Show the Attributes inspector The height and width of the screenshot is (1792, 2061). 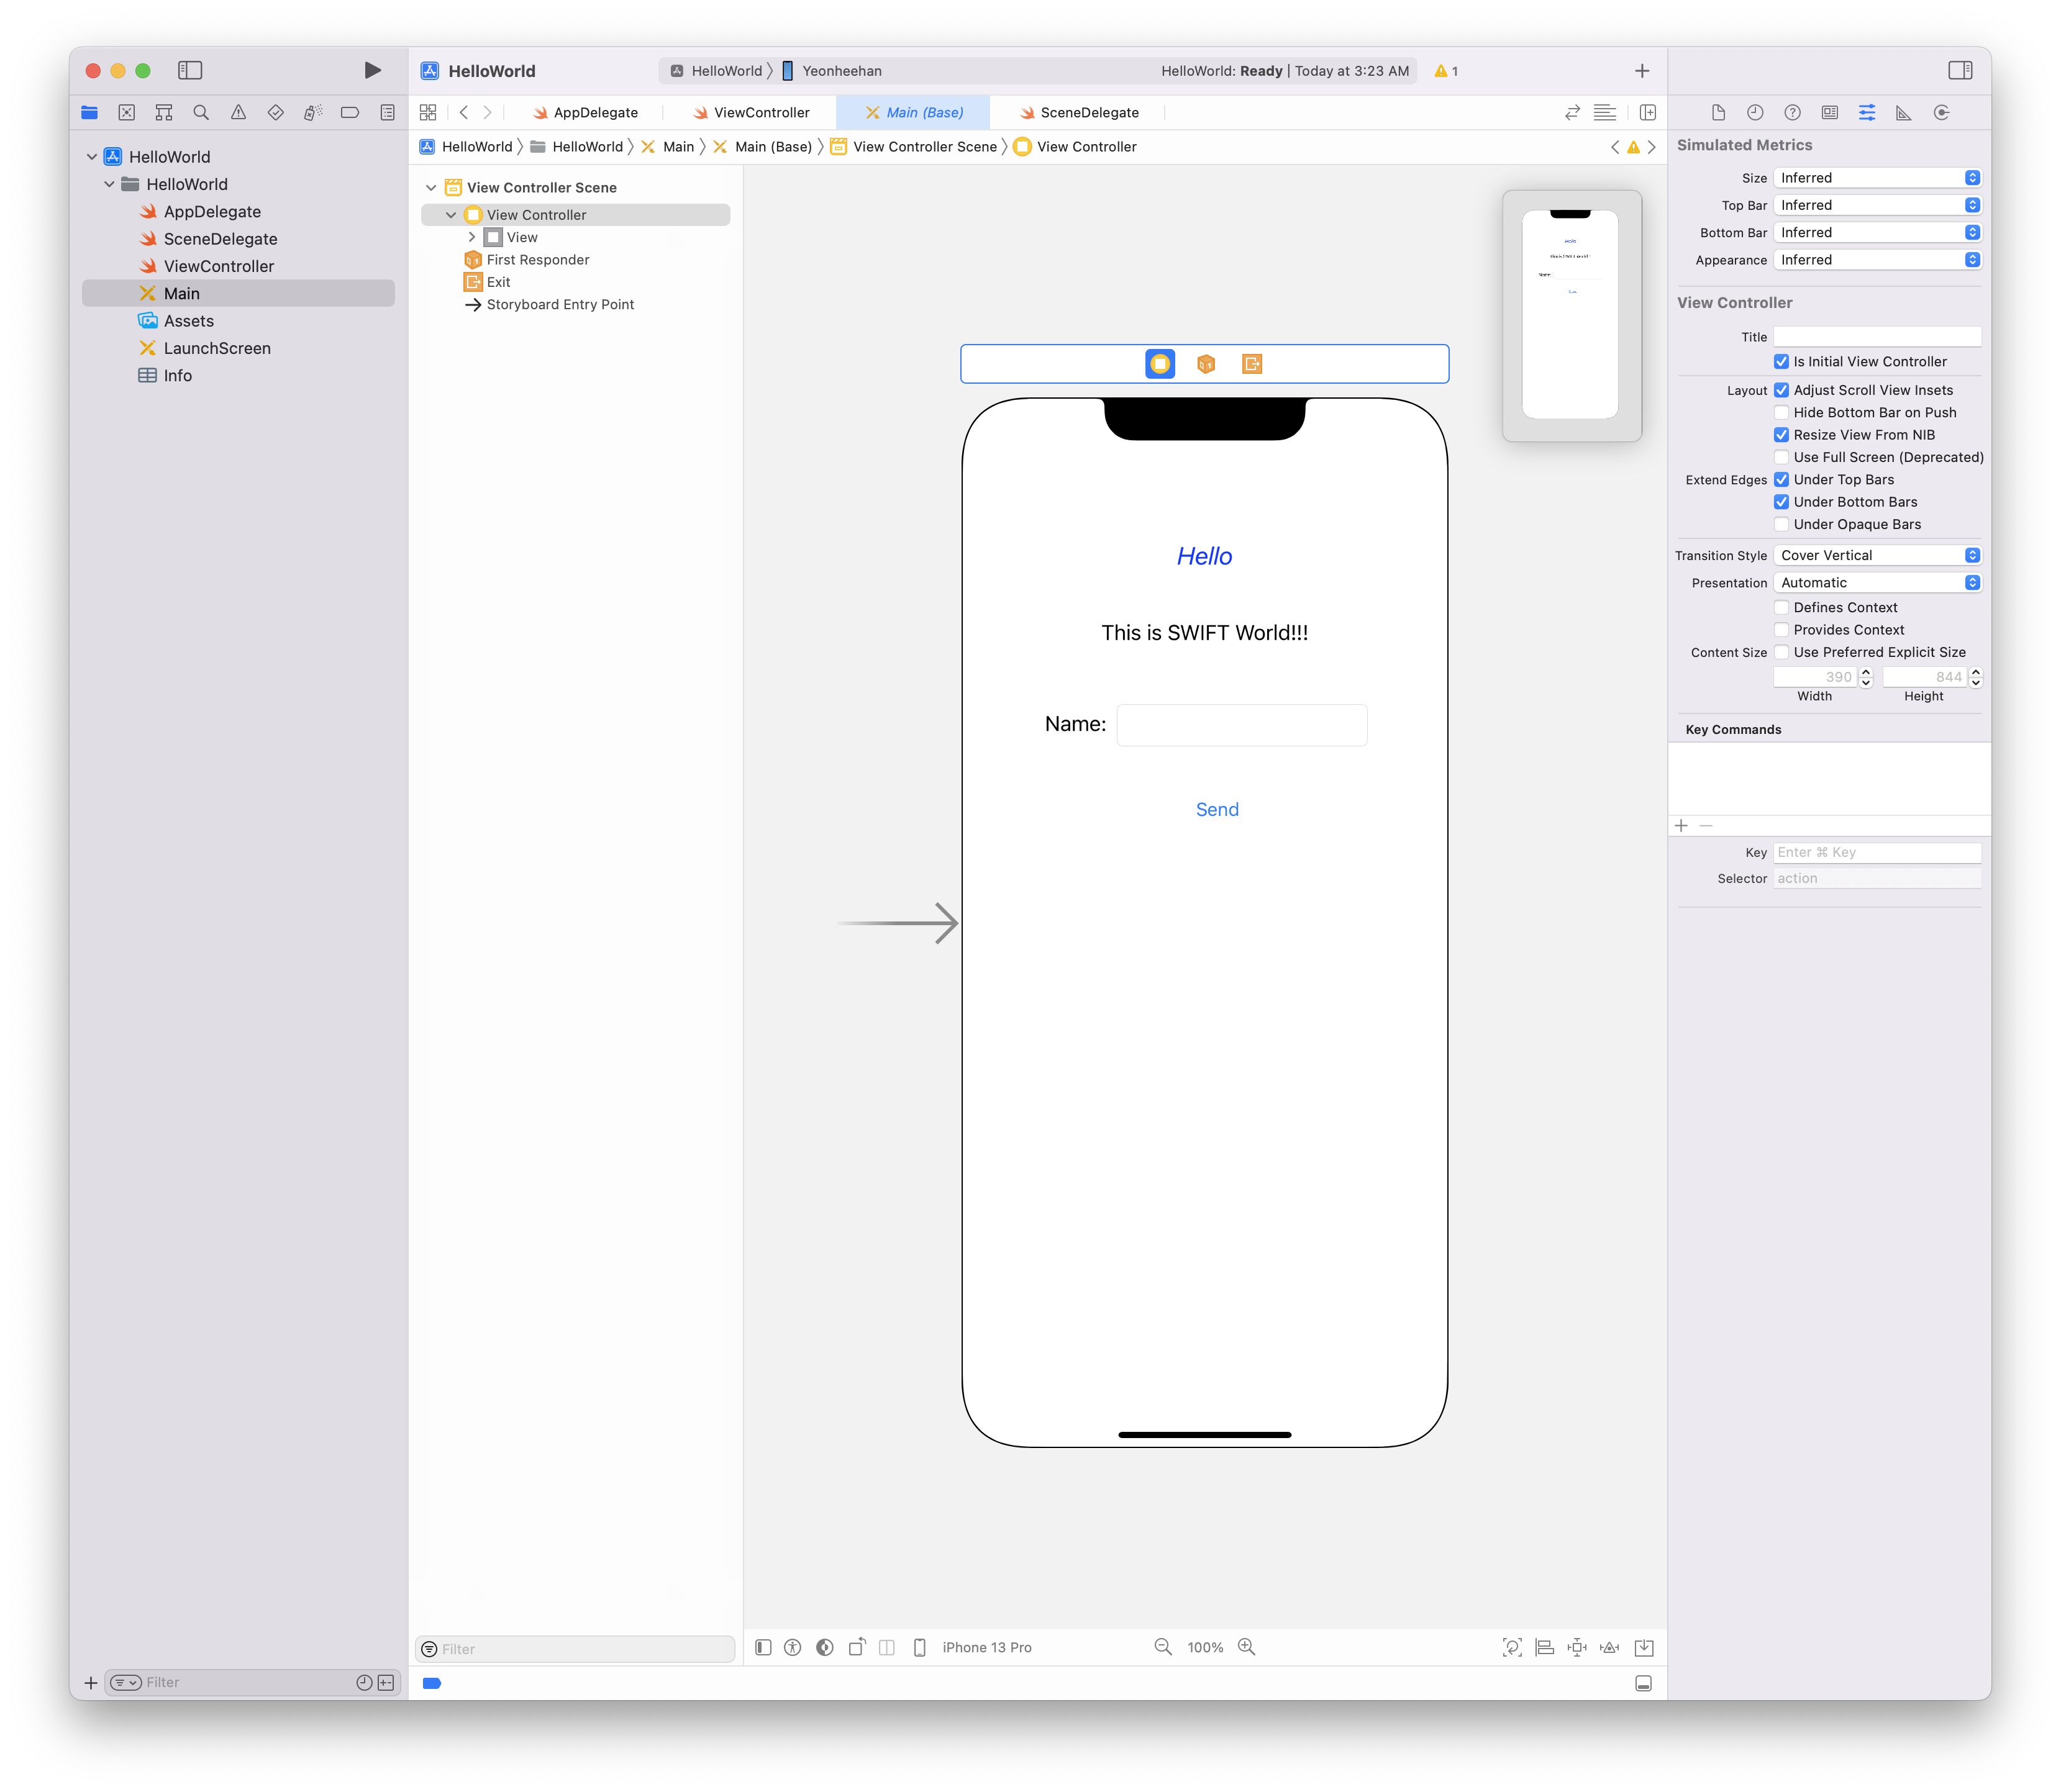(1867, 112)
